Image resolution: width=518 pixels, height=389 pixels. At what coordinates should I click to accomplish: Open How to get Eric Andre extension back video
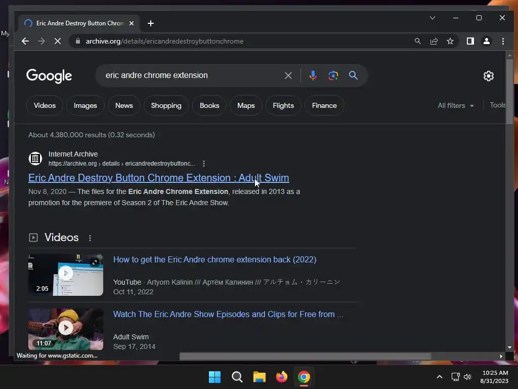(214, 260)
